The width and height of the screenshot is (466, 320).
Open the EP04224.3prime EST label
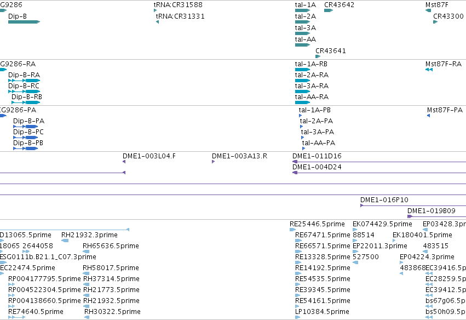[x=427, y=257]
